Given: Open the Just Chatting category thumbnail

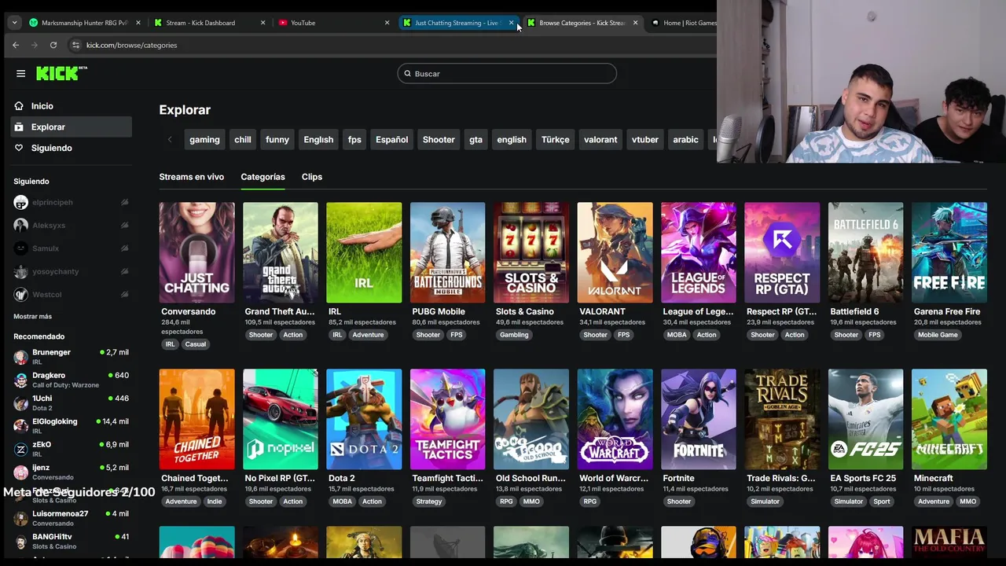Looking at the screenshot, I should pos(196,252).
